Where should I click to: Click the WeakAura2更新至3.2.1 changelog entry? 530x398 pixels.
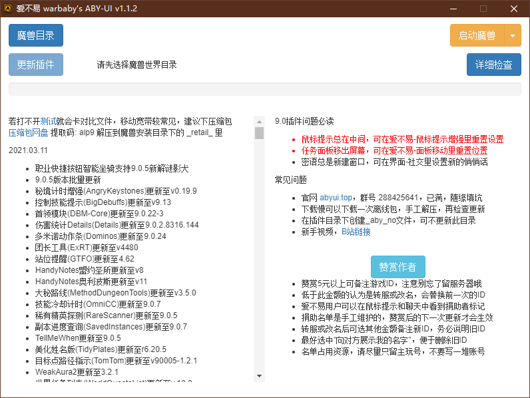77,371
